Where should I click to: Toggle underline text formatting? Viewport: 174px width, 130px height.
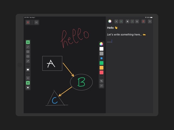137,22
